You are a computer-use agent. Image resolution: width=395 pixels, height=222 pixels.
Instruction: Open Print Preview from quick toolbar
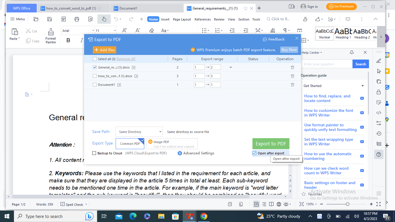[91, 19]
